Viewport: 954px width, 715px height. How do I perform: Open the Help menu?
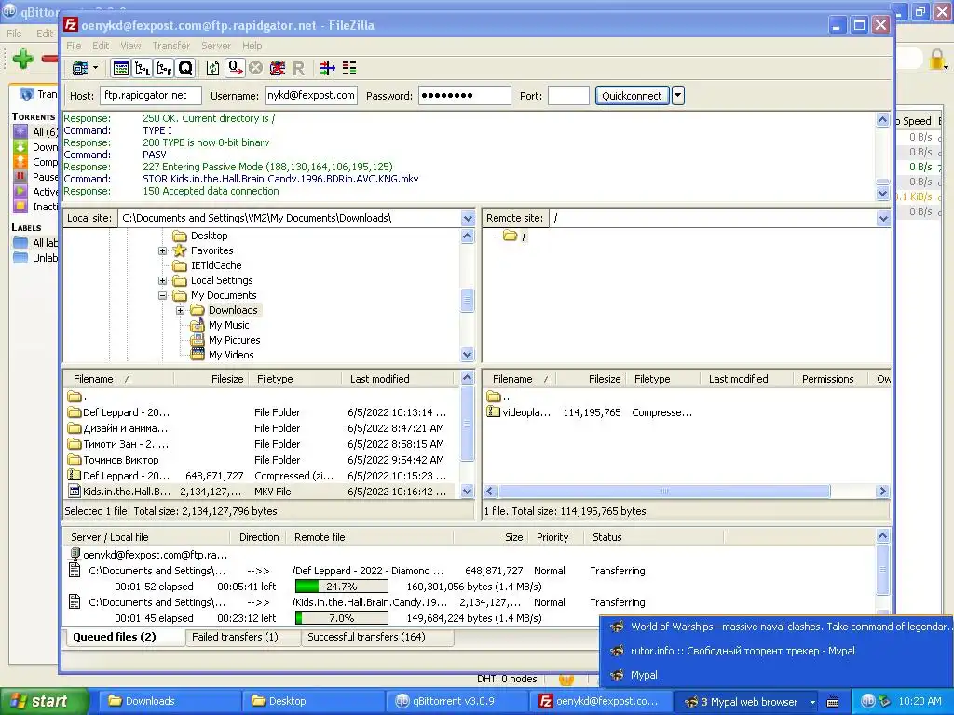pos(252,46)
